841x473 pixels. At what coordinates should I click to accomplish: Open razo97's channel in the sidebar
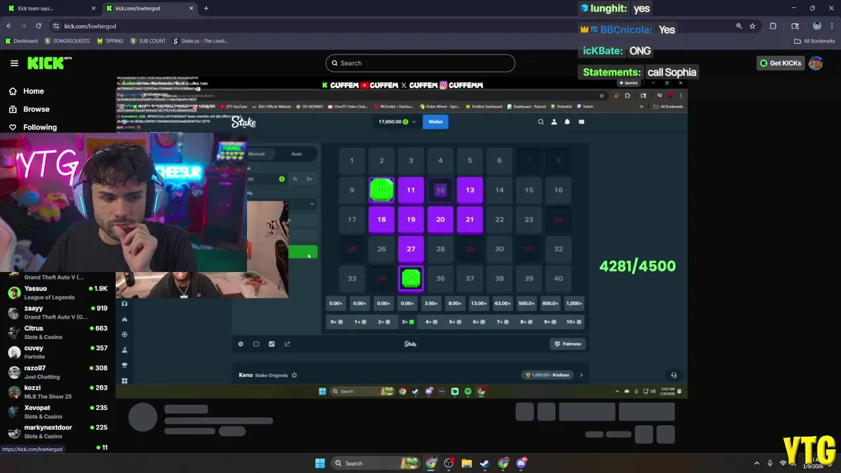pyautogui.click(x=58, y=372)
